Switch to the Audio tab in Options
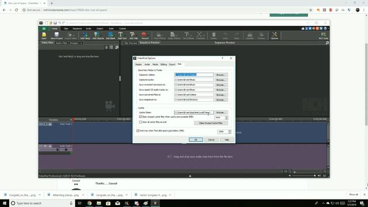Image resolution: width=368 pixels, height=207 pixels. [147, 64]
